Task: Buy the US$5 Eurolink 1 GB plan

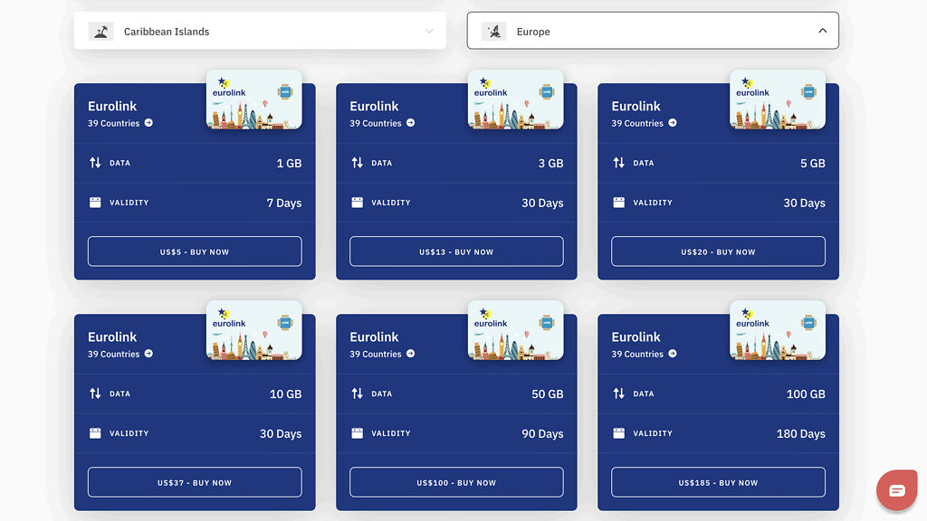Action: click(195, 251)
